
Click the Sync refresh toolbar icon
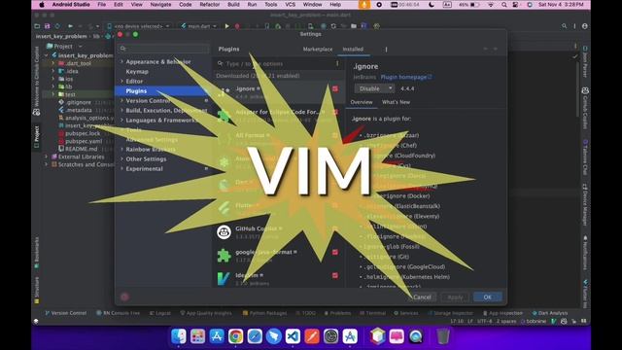57,26
